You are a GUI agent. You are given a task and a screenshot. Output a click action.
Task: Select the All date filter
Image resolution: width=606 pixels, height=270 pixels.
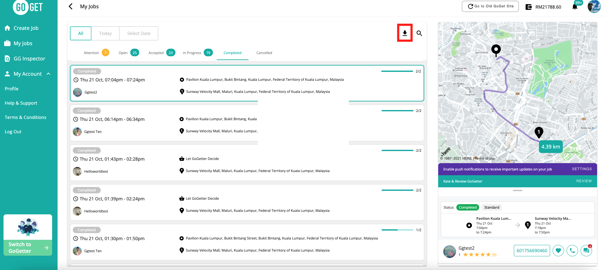pos(81,33)
